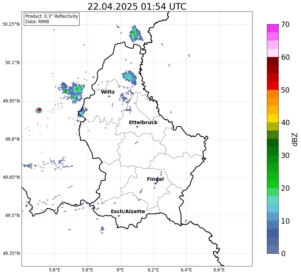Click the 49.5°N latitude label
301x275 pixels.
tap(12, 216)
